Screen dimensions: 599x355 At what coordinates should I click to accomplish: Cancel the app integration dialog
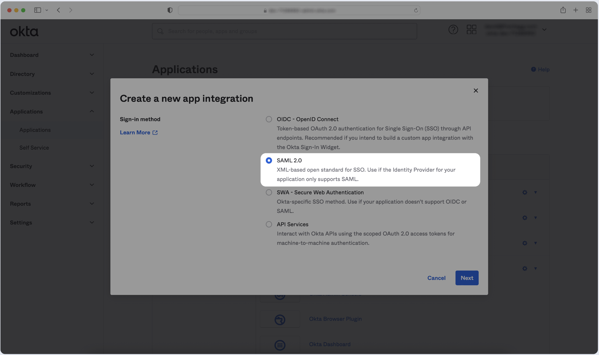436,278
